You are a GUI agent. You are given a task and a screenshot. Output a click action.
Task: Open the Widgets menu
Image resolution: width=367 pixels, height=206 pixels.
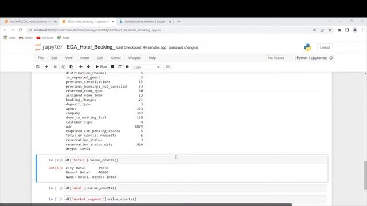135,58
